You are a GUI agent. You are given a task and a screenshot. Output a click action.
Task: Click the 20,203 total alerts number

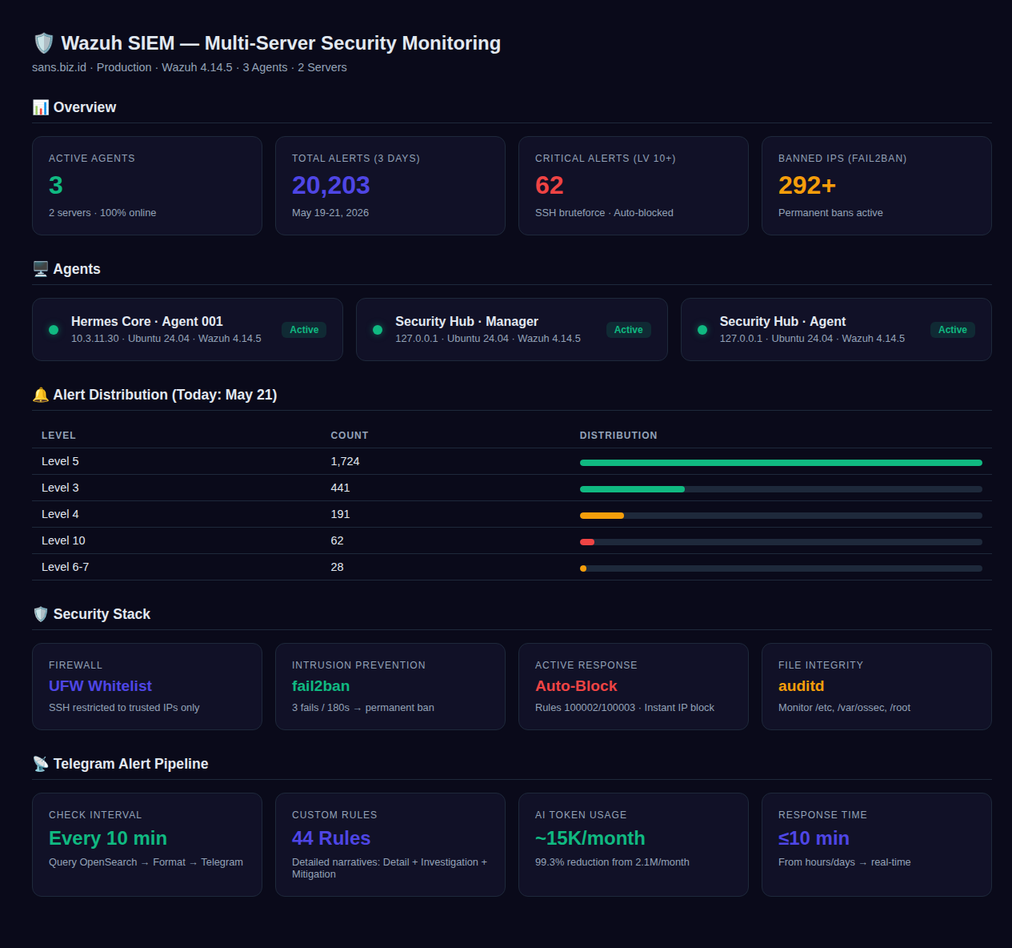(330, 186)
